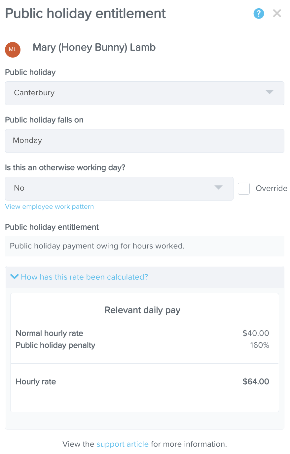Click the Hourly rate total of $64.00
Viewport: 290px width, 454px height.
click(256, 382)
